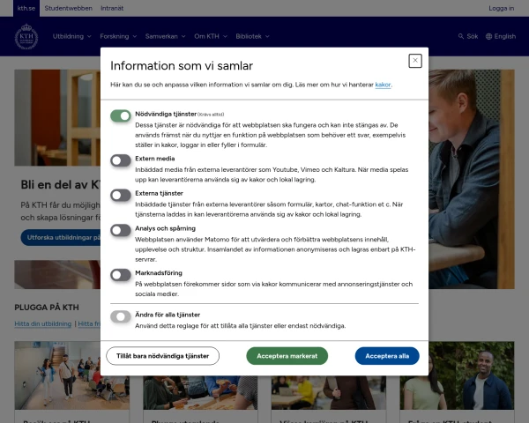Enable the Marknadsföring toggle
This screenshot has height=423, width=529.
(x=121, y=275)
